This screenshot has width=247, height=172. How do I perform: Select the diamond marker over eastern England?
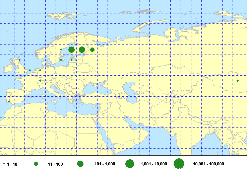30,70
